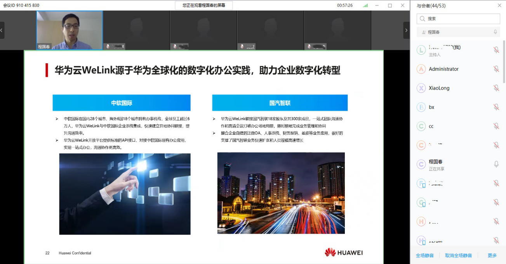Maximize the meeting window
The image size is (506, 264).
pyautogui.click(x=390, y=5)
